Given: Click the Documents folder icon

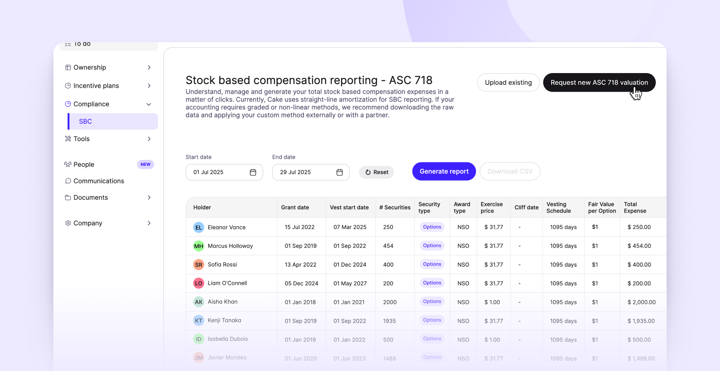Looking at the screenshot, I should [x=68, y=197].
